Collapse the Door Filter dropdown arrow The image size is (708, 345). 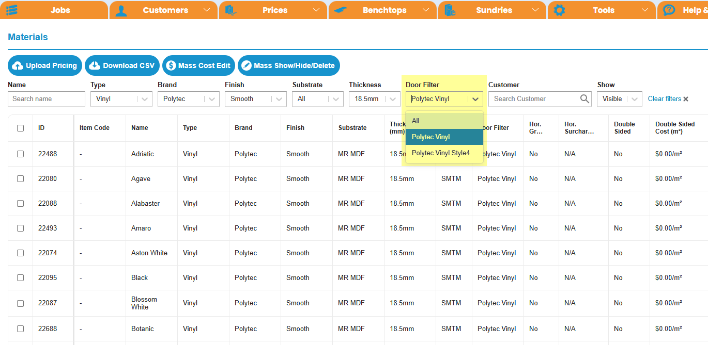(x=475, y=99)
